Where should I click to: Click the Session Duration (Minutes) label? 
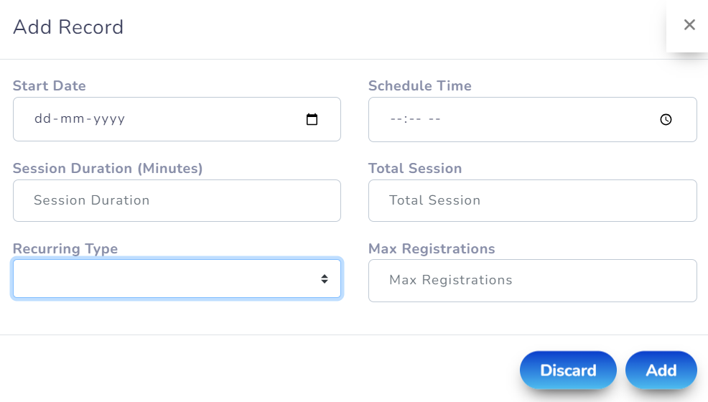tap(108, 169)
